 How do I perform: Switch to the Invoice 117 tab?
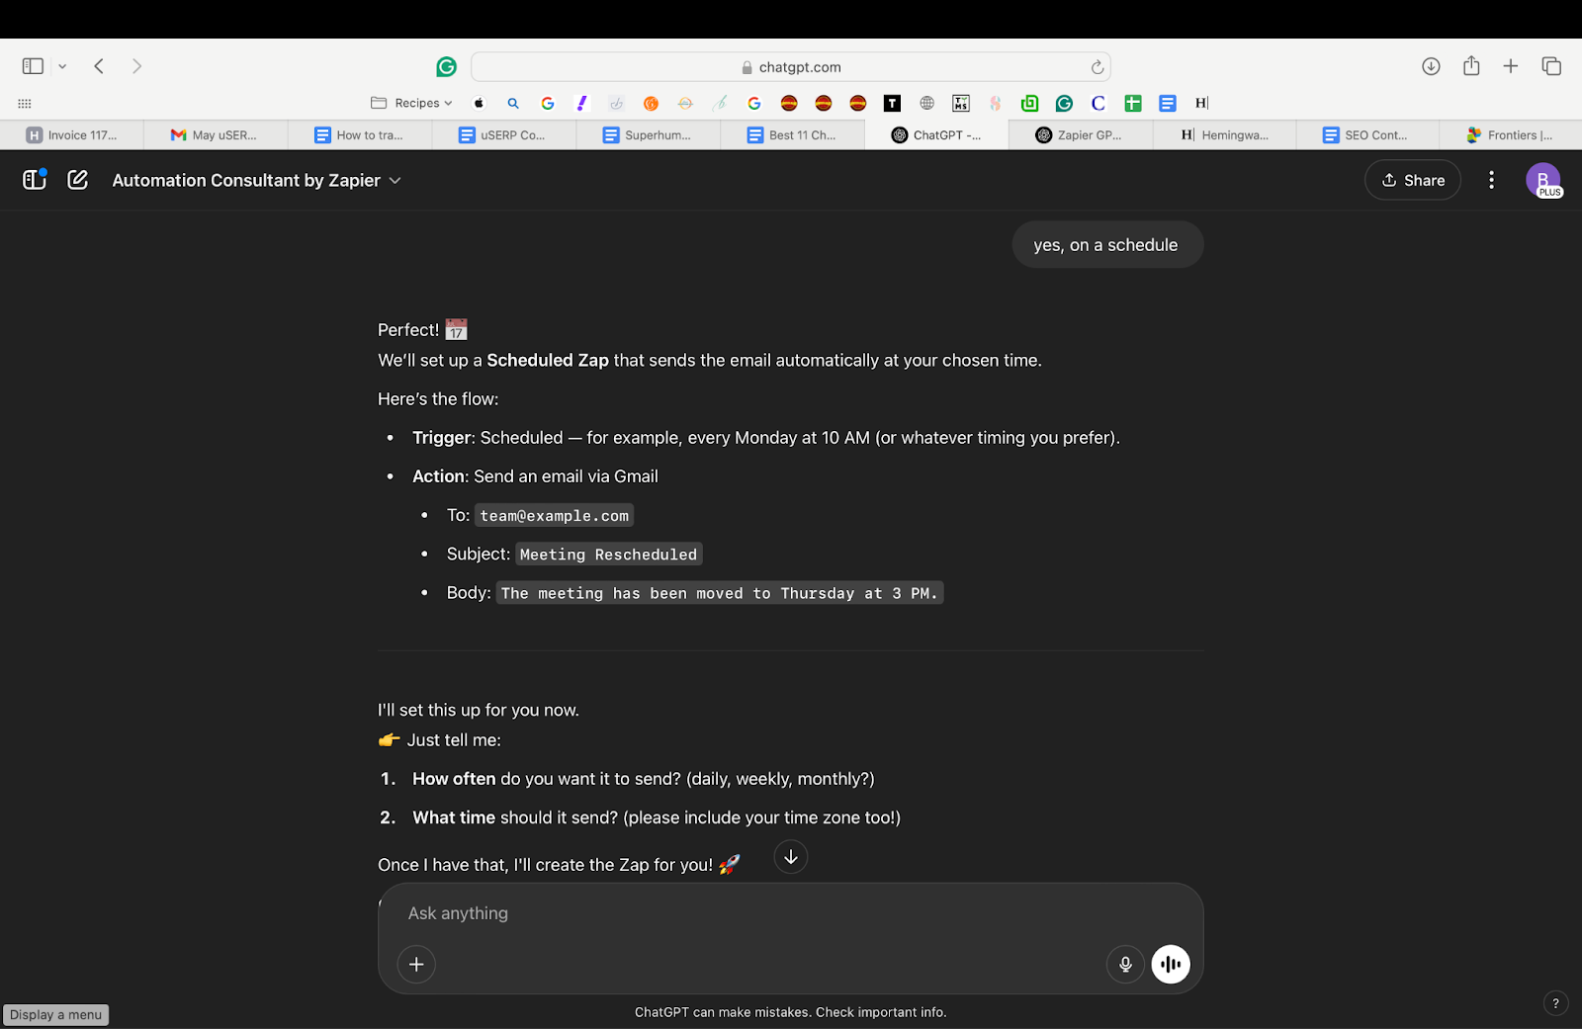click(x=72, y=135)
